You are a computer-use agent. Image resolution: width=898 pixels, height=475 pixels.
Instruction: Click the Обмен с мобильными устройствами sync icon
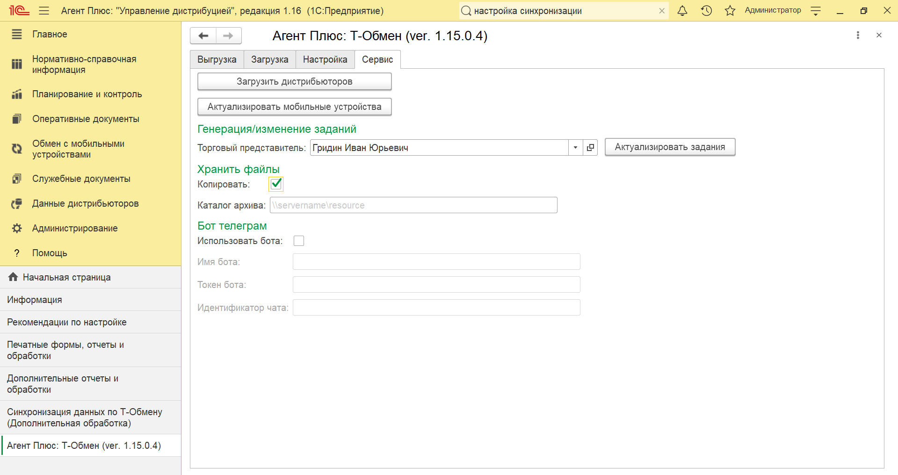[17, 149]
